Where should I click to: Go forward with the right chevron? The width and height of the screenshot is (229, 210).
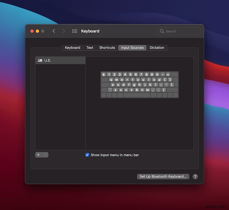64,31
